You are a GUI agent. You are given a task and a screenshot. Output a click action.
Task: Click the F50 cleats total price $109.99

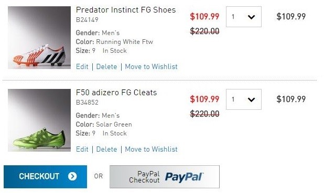point(291,99)
